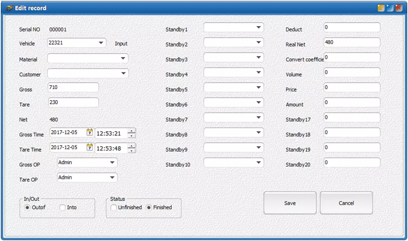Viewport: 408px width, 241px height.
Task: Cancel editing the record
Action: coord(346,203)
